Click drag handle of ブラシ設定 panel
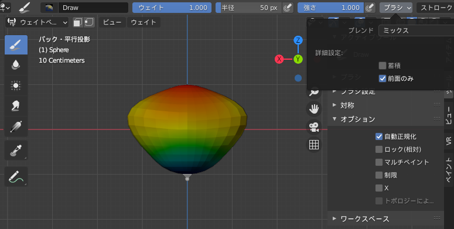 (x=437, y=91)
